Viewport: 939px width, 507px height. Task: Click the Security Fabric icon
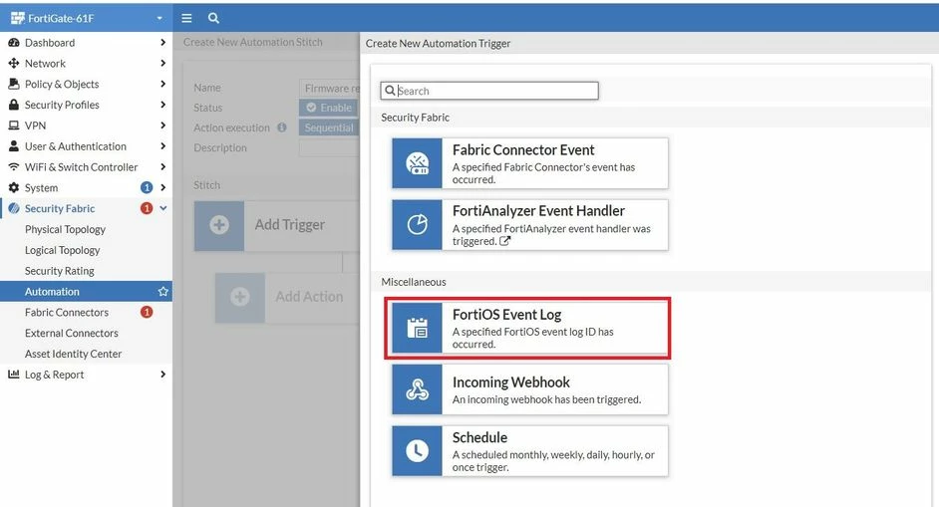pyautogui.click(x=13, y=208)
